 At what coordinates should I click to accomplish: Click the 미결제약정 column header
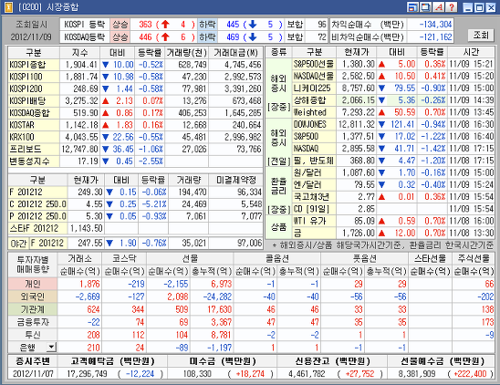coord(236,181)
